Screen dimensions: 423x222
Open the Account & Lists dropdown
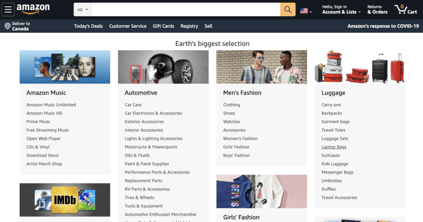(x=341, y=9)
